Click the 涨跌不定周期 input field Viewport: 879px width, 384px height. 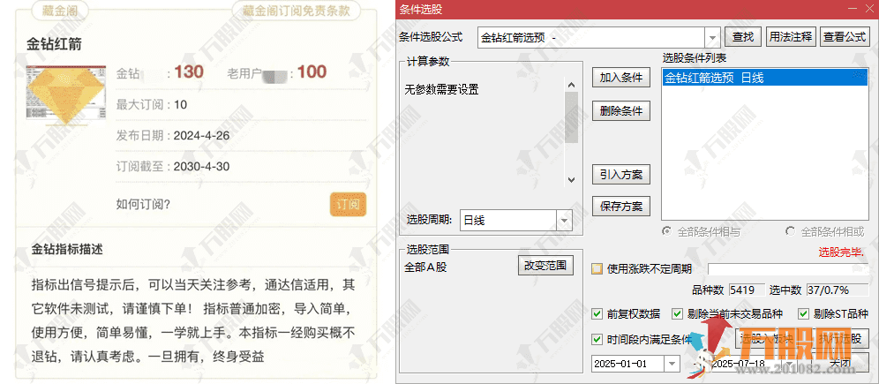point(787,269)
